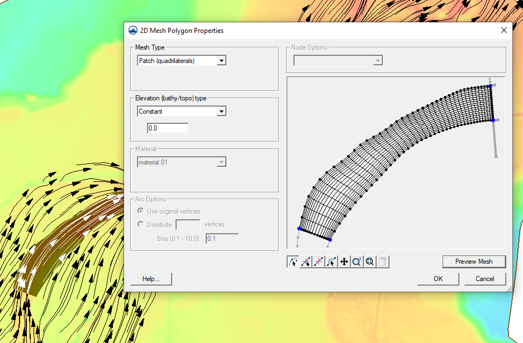Click the frame/zoom extents icon
This screenshot has height=343, width=523.
pyautogui.click(x=370, y=261)
